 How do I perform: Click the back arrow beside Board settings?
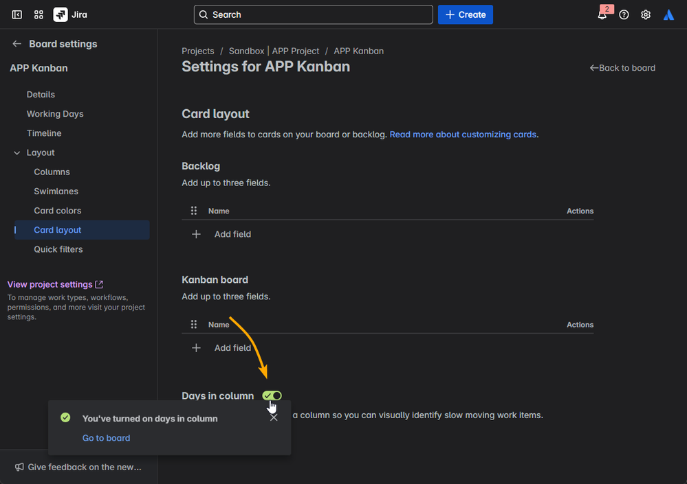coord(17,44)
